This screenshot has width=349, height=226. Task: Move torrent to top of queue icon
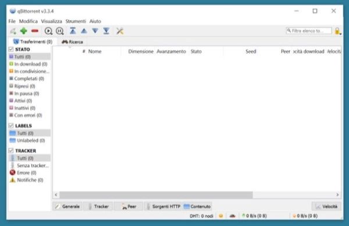coord(73,31)
